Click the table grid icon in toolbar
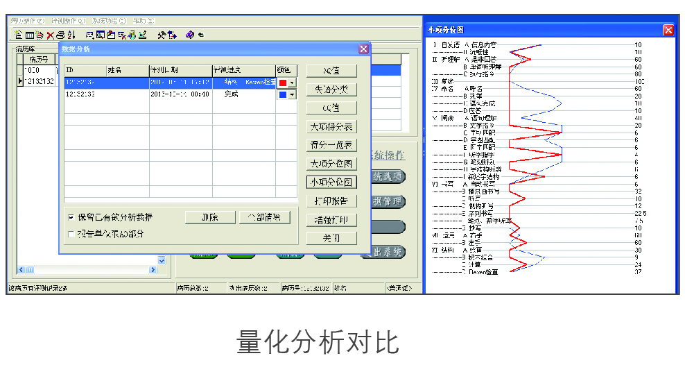Screen dimensions: 685x374 [29, 35]
